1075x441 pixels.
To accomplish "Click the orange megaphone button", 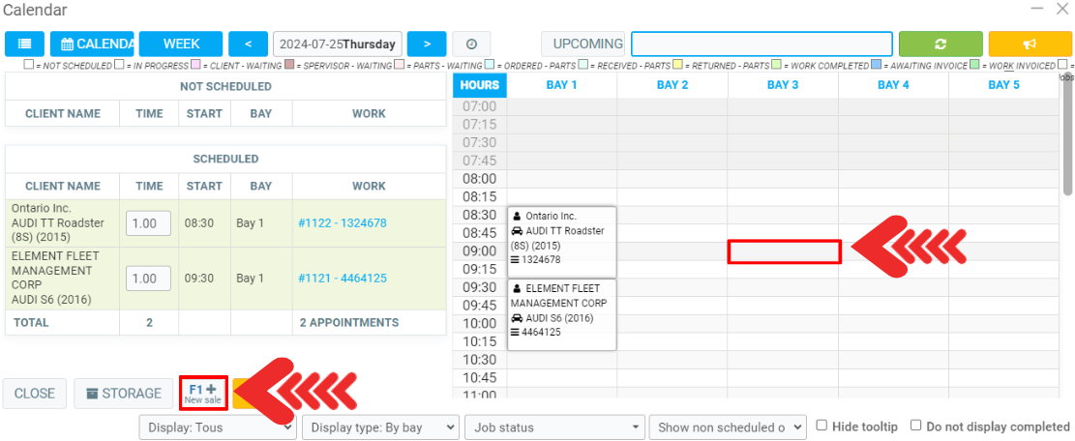I will click(x=1030, y=44).
